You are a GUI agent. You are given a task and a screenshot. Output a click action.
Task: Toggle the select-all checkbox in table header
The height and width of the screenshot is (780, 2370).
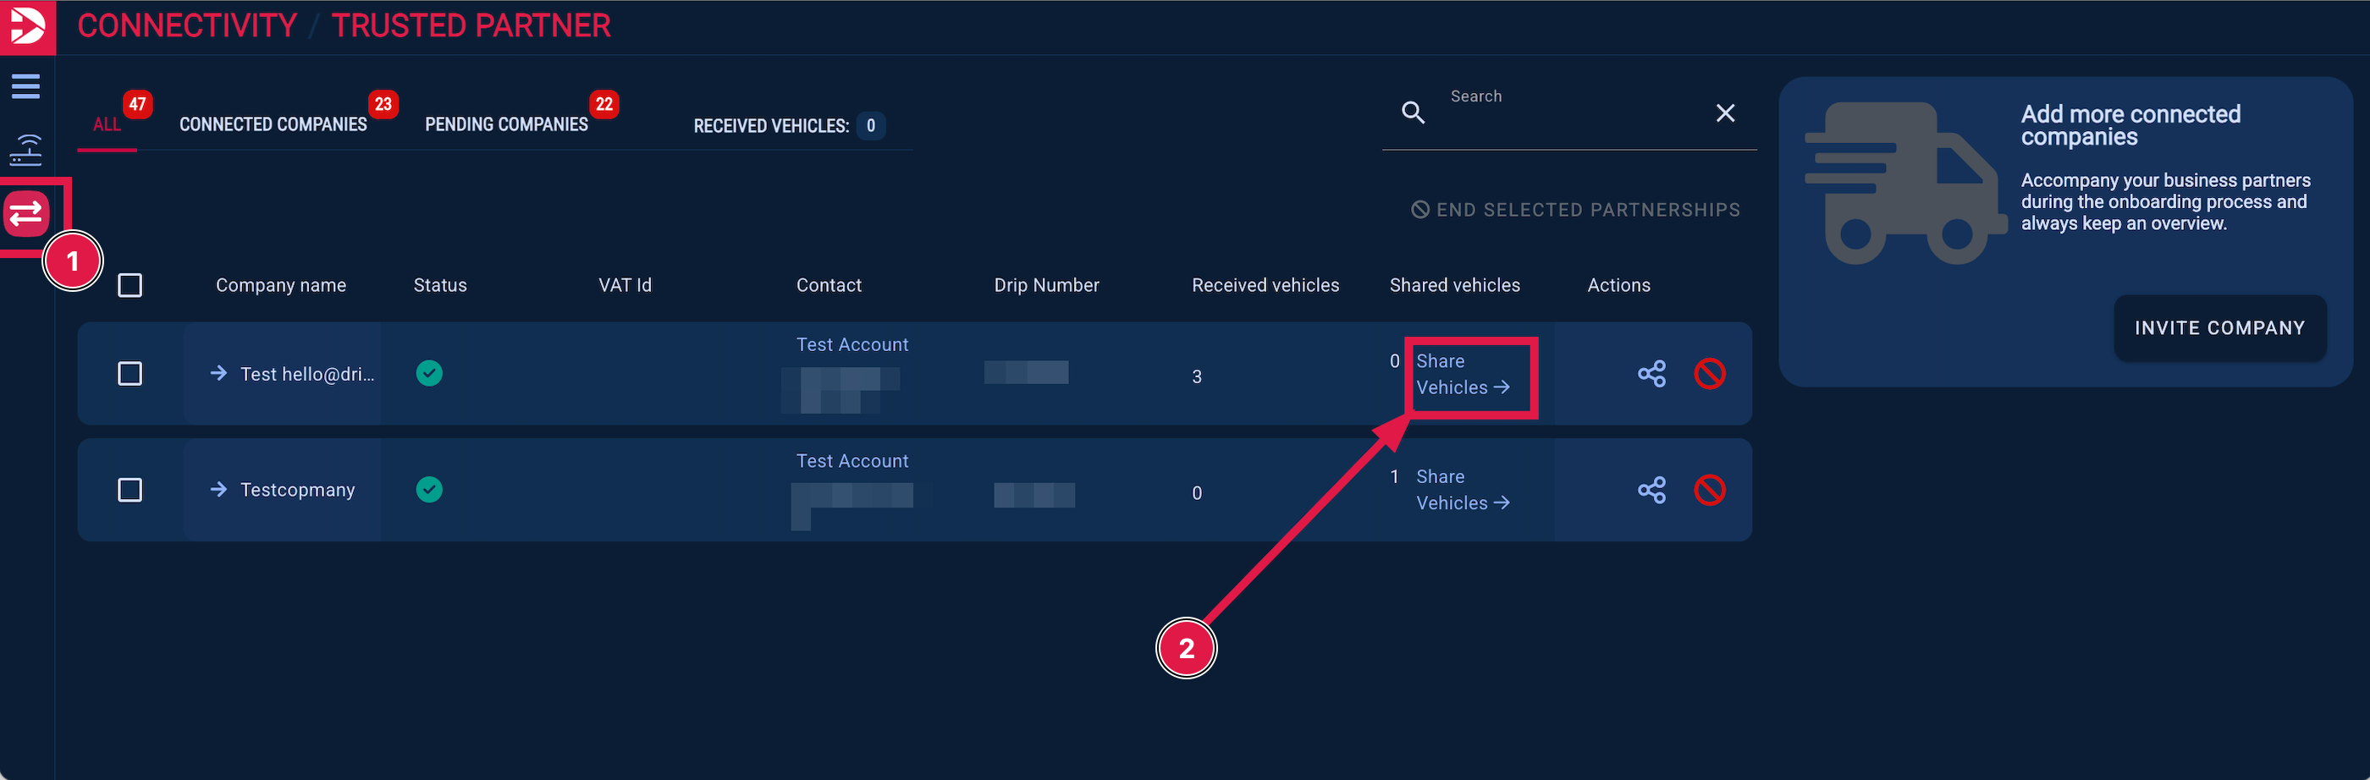click(x=130, y=285)
